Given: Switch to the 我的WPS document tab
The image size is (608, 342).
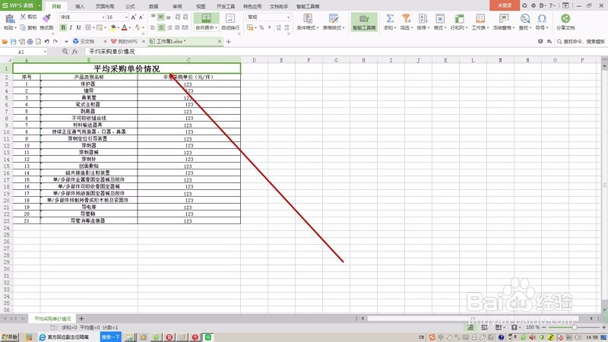Looking at the screenshot, I should click(127, 42).
